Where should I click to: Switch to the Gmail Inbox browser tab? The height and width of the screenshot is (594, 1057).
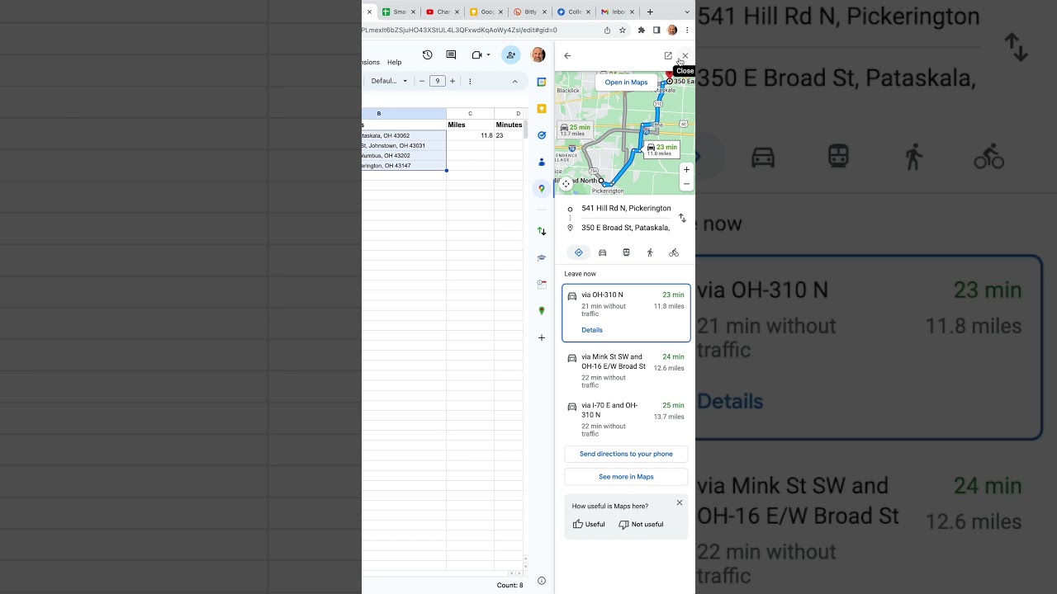[618, 12]
